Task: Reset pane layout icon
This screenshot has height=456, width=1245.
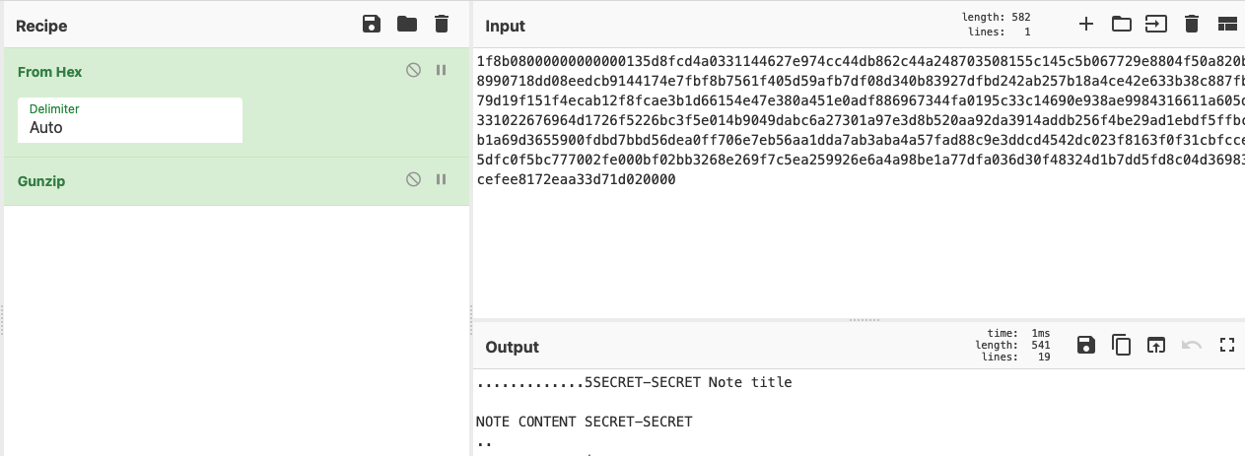Action: tap(1227, 24)
